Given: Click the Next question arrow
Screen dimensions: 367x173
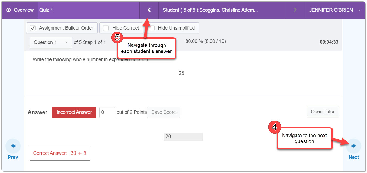Looking at the screenshot, I should (x=354, y=146).
